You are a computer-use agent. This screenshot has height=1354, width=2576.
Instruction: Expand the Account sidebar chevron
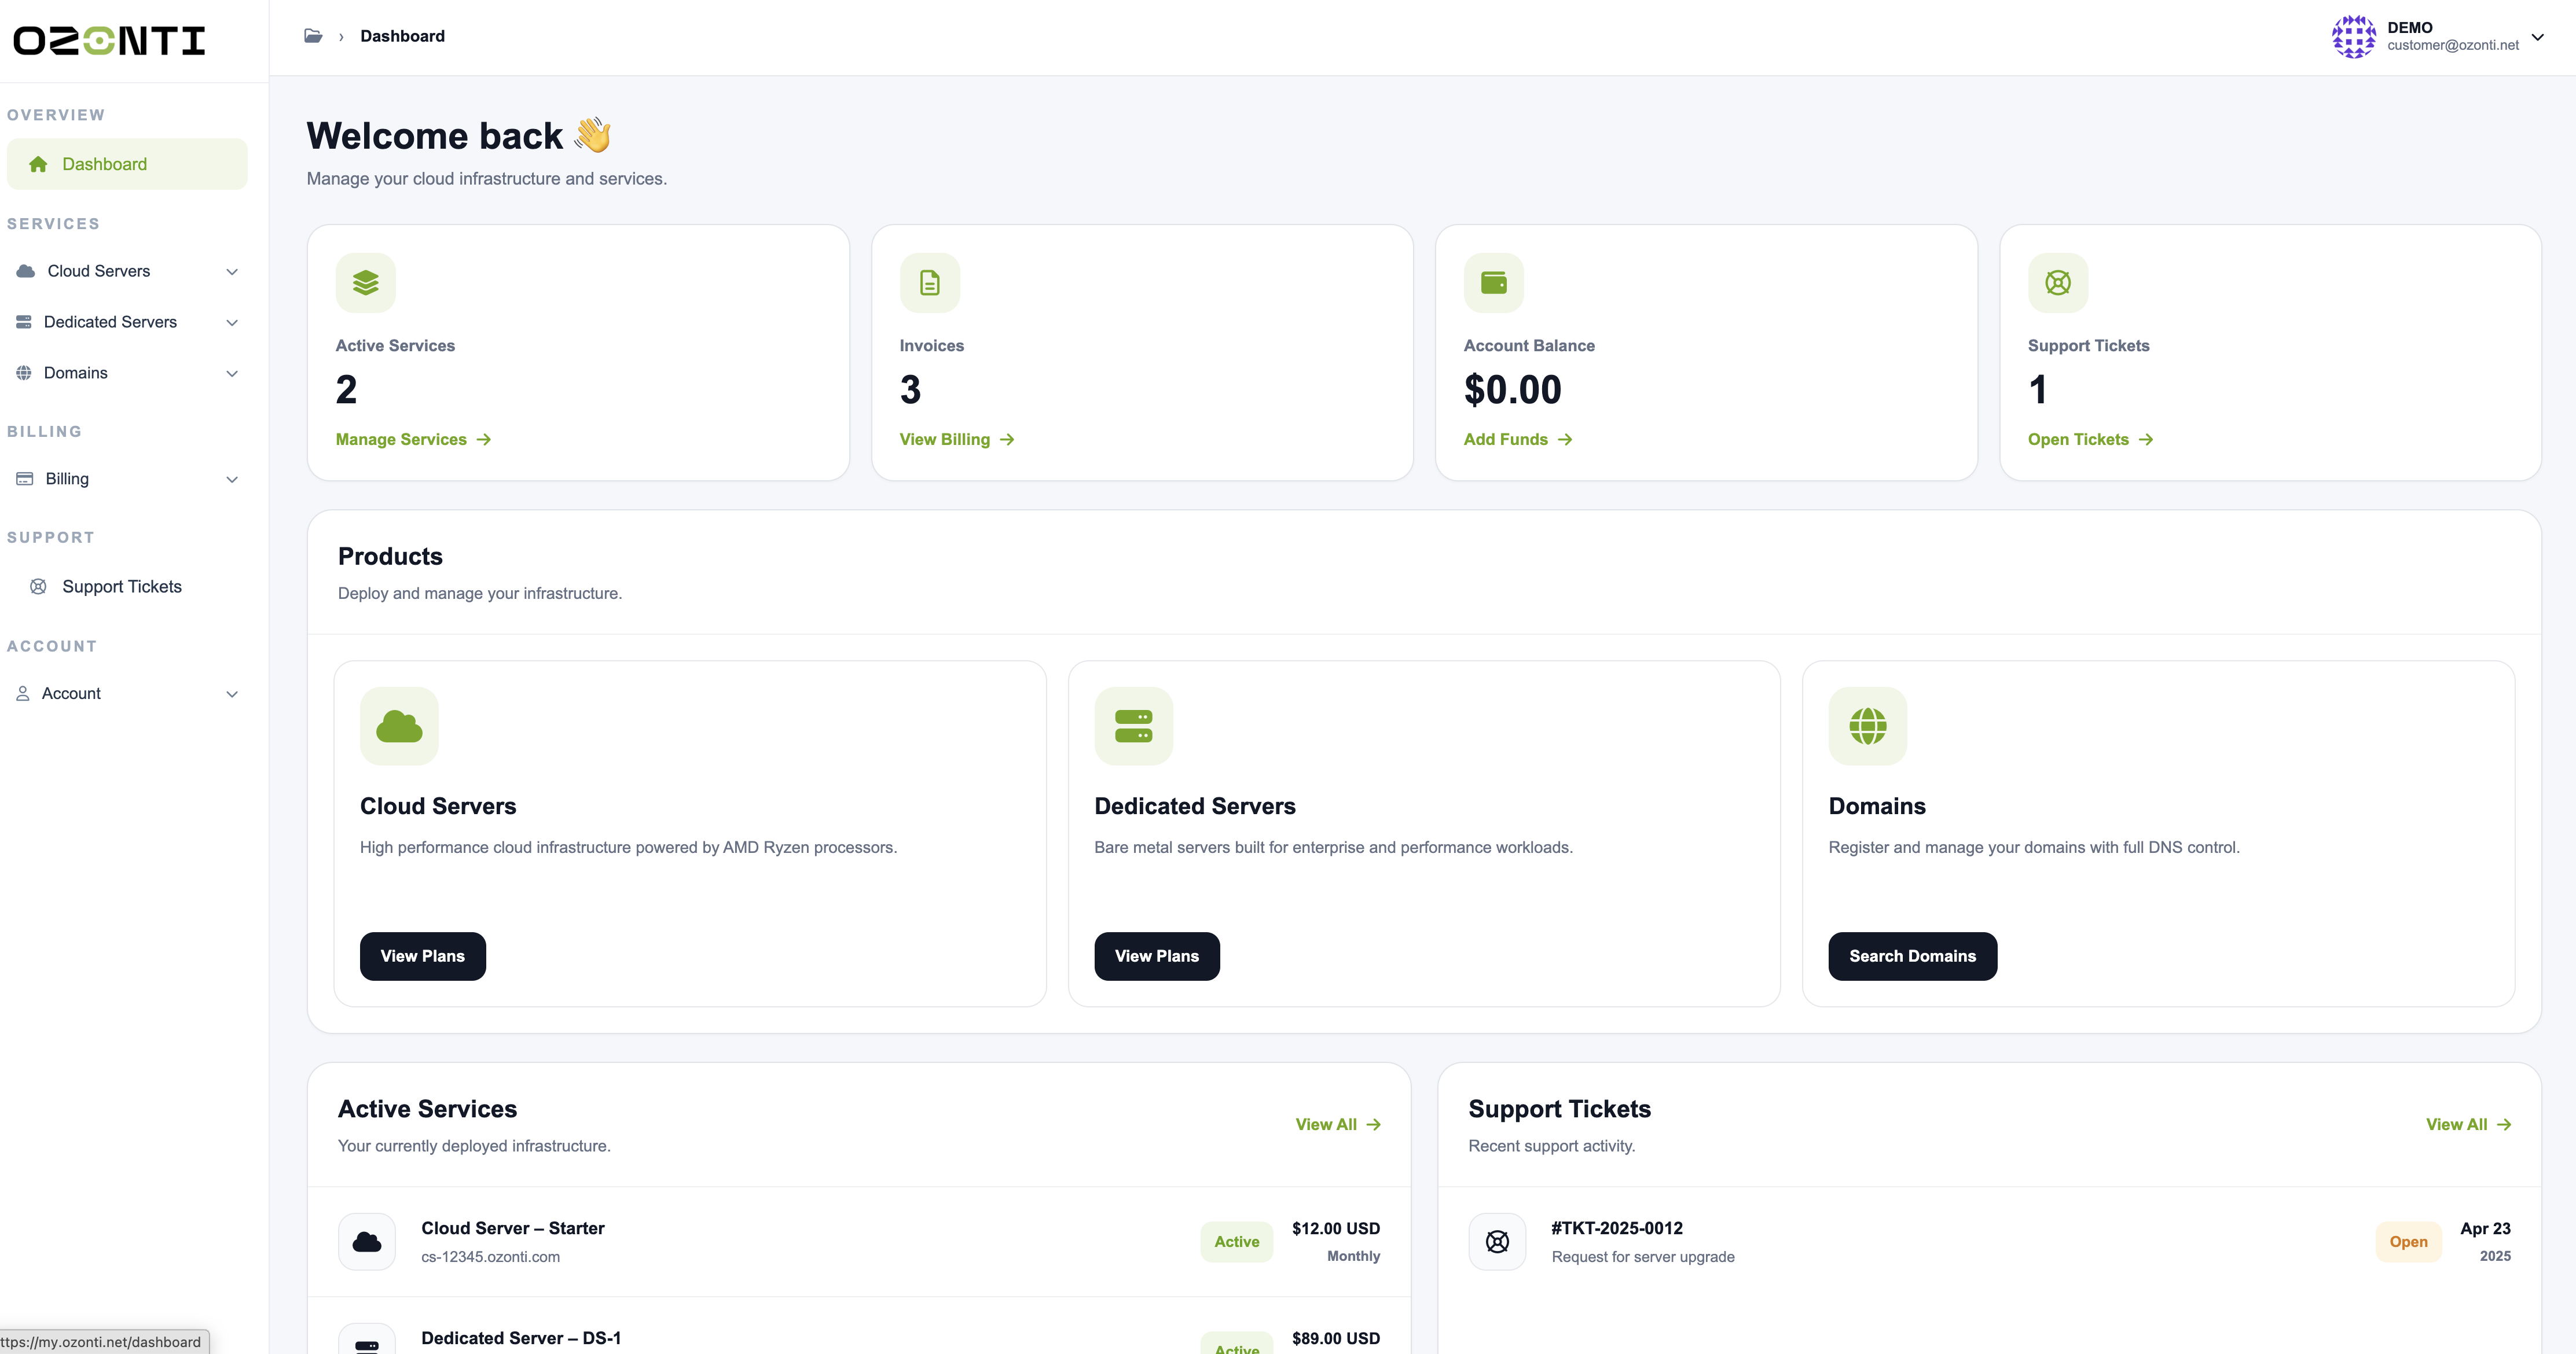click(232, 694)
